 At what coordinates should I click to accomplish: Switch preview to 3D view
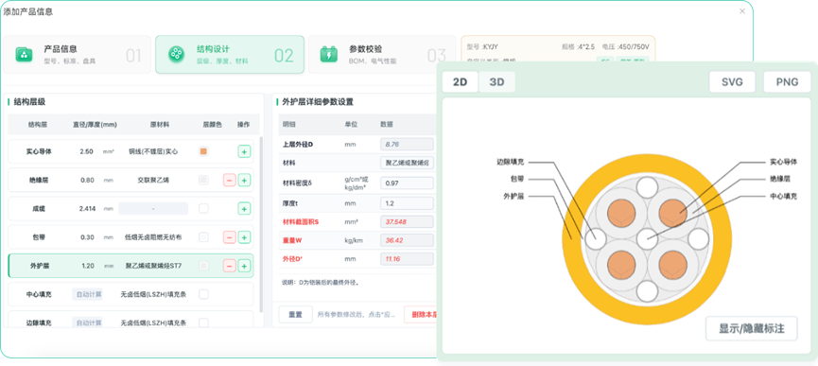click(496, 82)
